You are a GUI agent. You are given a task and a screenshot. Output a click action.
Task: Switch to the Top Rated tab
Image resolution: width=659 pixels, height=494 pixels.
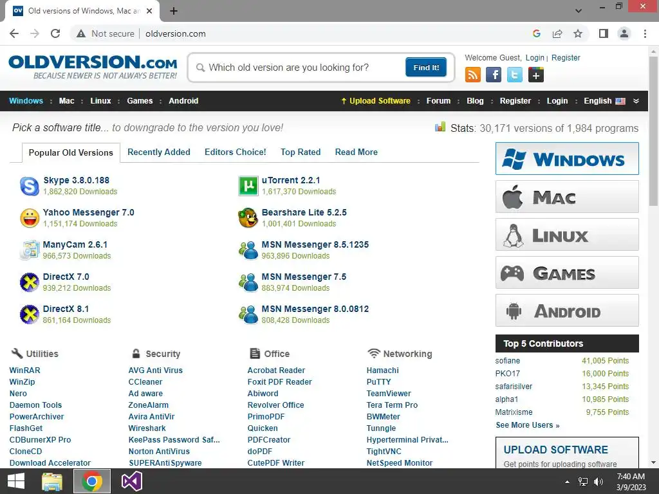pos(301,152)
